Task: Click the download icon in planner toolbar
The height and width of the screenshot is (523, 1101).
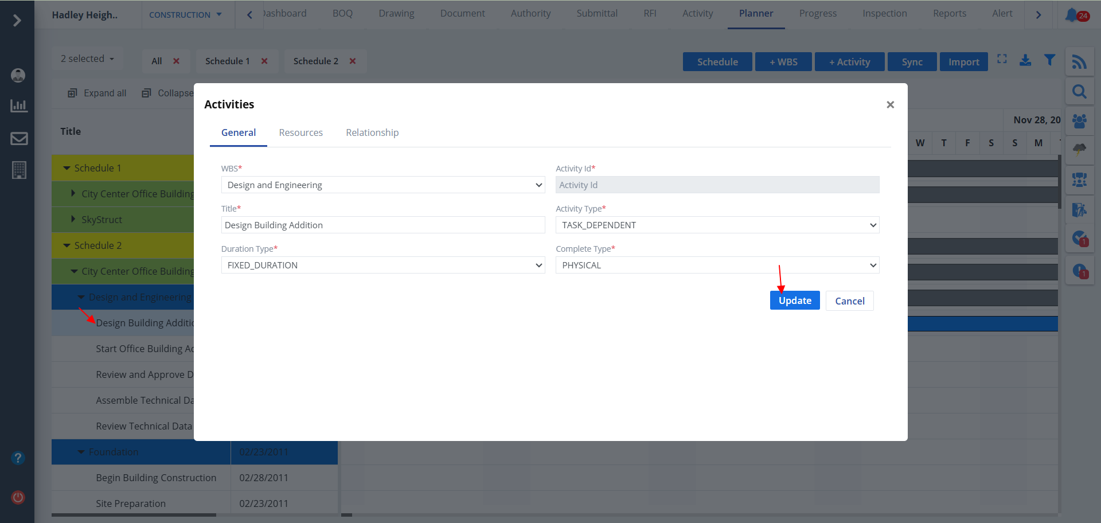Action: coord(1025,60)
